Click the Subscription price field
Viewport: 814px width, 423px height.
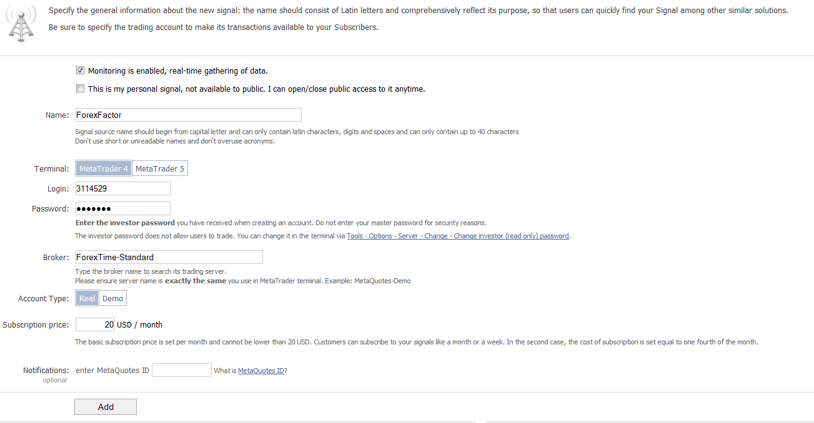(94, 324)
